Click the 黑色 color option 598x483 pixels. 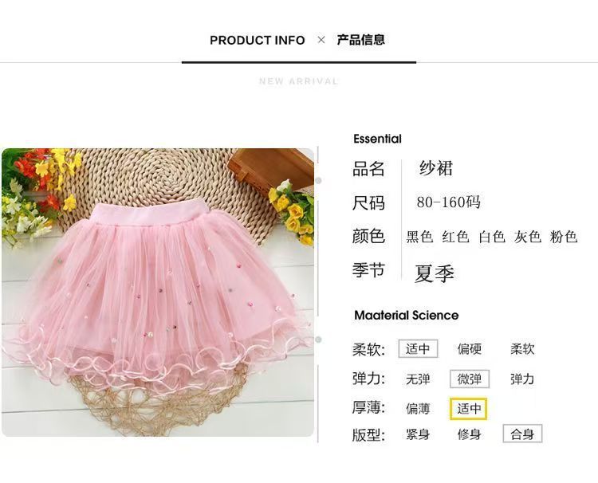pyautogui.click(x=419, y=237)
